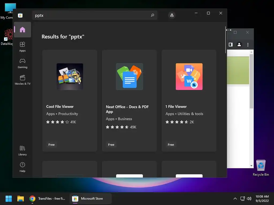Open the Windows Start menu
This screenshot has height=205, width=274.
click(x=9, y=199)
